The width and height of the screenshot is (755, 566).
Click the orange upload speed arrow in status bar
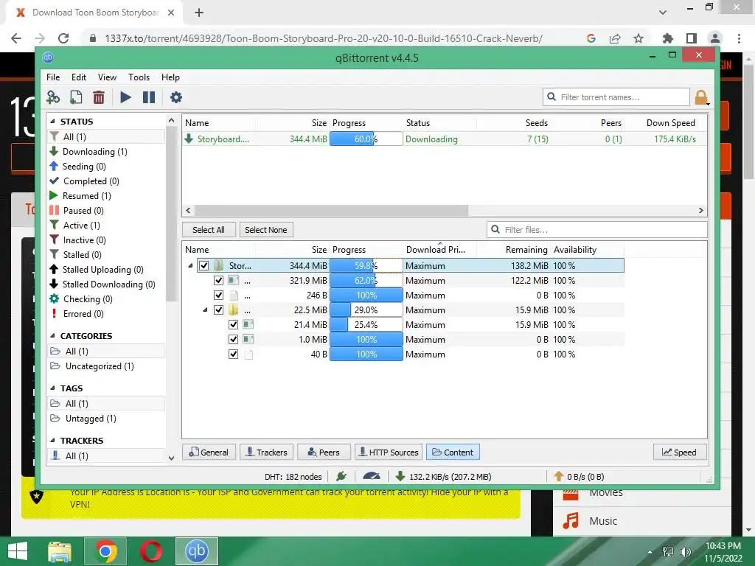tap(559, 477)
